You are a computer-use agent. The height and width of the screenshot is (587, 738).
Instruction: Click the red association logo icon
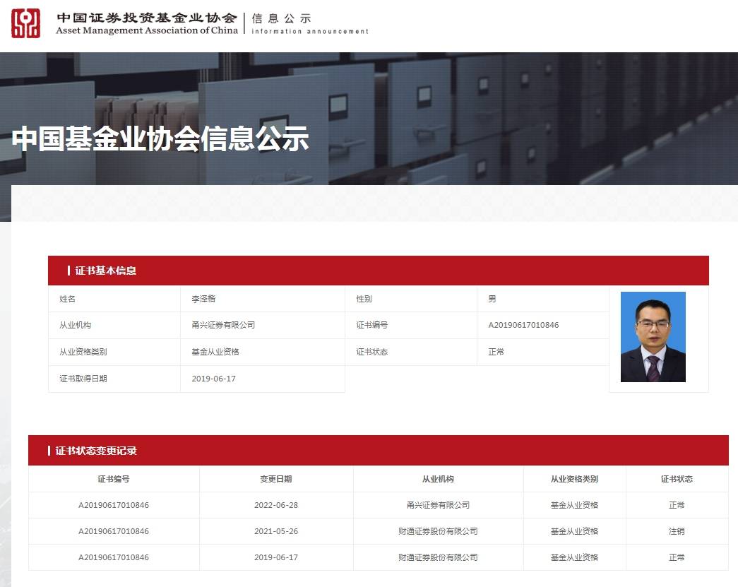point(26,23)
